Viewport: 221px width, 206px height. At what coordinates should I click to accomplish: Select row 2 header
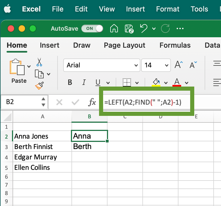(x=7, y=136)
